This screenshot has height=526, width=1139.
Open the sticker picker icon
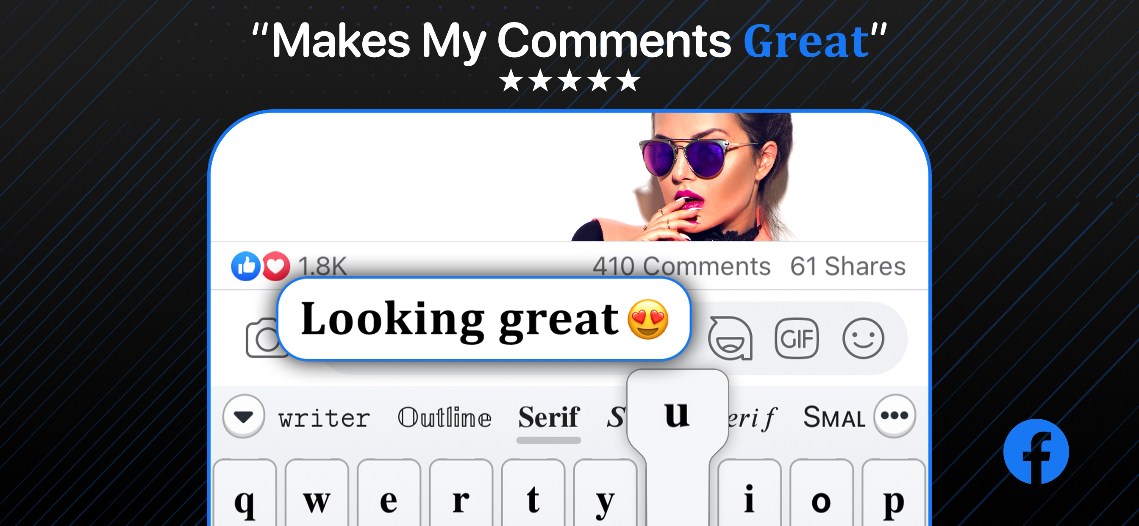point(730,338)
